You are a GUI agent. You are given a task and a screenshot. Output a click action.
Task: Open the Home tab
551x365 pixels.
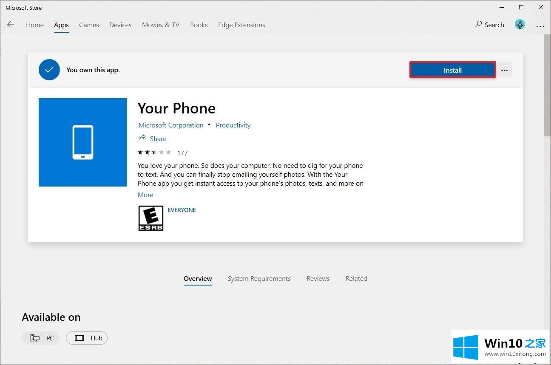(x=35, y=25)
